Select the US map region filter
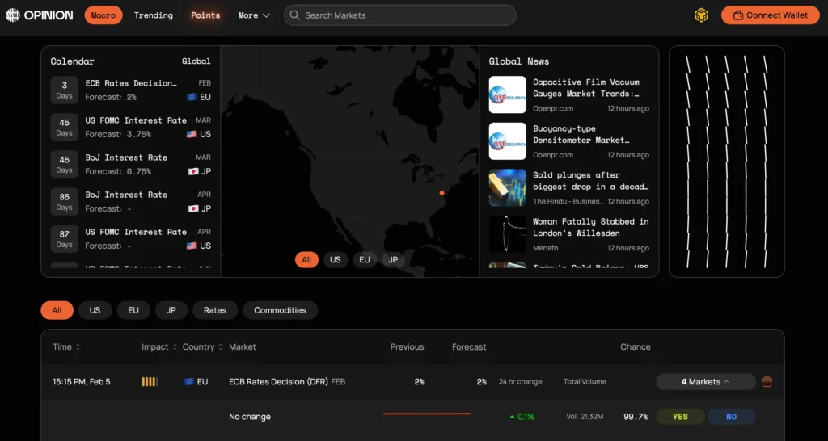The image size is (828, 441). coord(336,260)
